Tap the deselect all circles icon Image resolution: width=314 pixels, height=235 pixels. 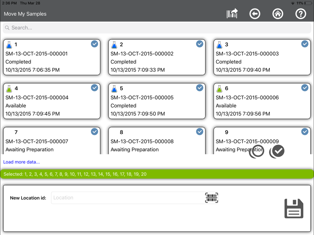[x=257, y=151]
